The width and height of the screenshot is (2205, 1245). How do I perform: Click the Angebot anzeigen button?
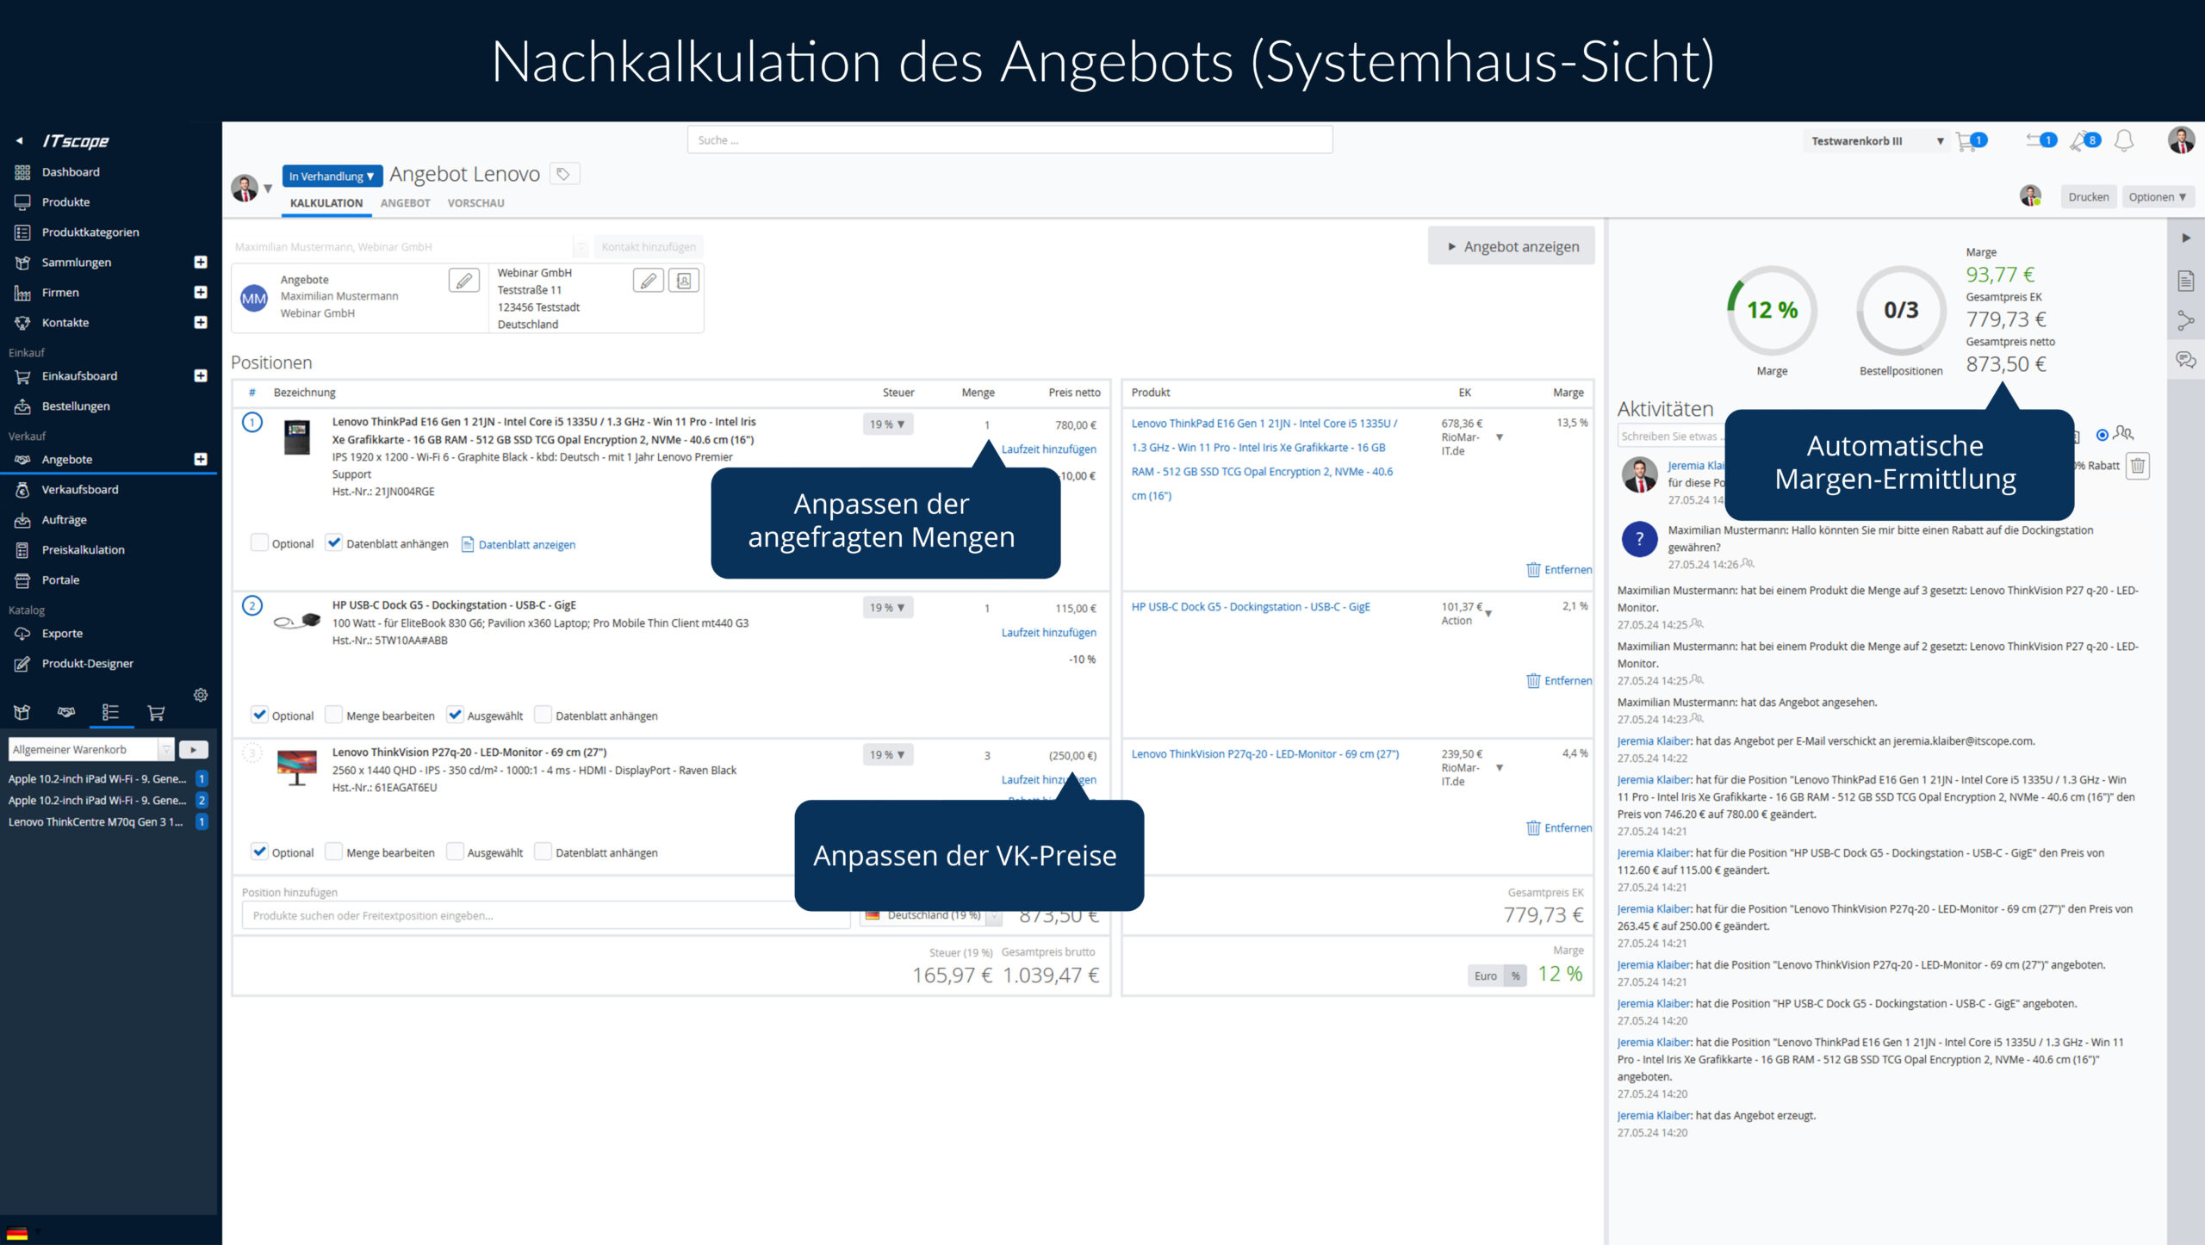click(1511, 246)
